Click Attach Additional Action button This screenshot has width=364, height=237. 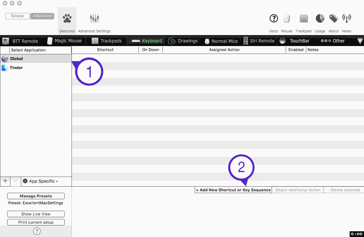pos(298,190)
